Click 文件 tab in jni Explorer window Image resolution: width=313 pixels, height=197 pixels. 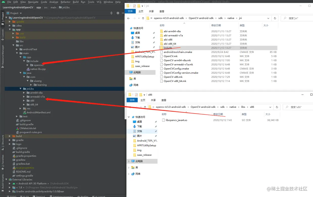pos(130,11)
